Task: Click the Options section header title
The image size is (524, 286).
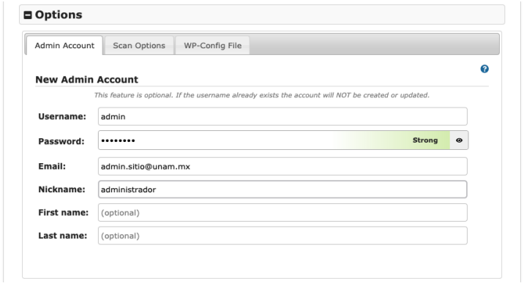Action: (59, 15)
